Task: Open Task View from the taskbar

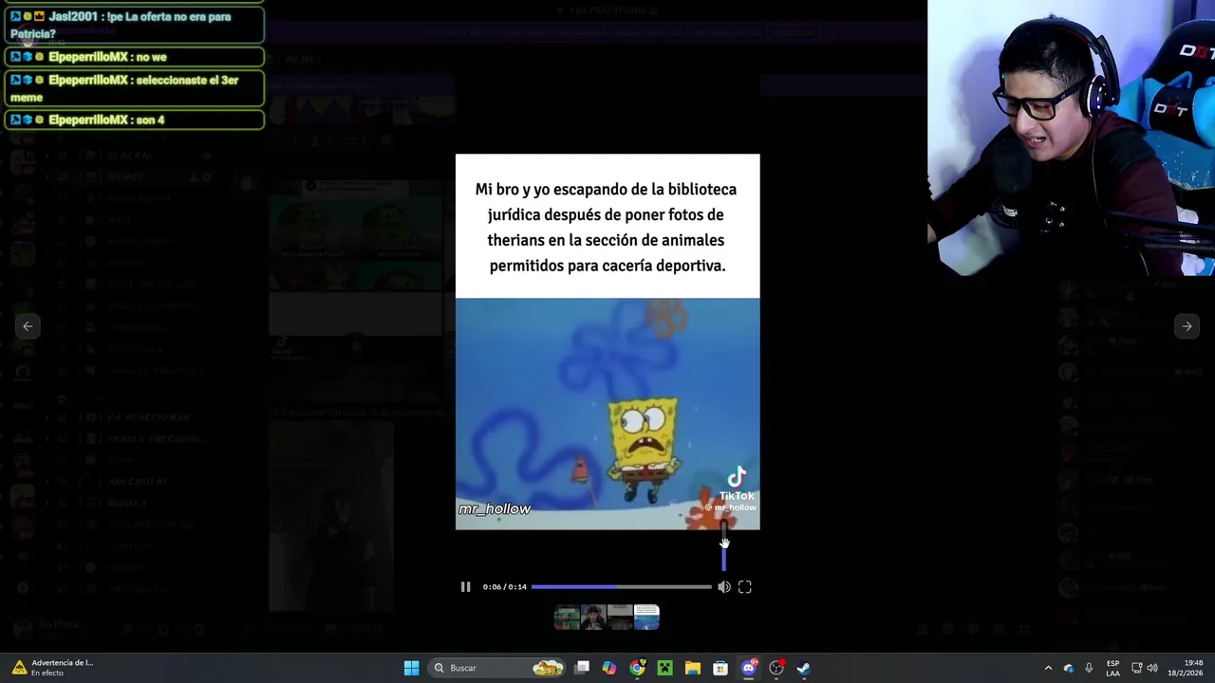Action: coord(582,668)
